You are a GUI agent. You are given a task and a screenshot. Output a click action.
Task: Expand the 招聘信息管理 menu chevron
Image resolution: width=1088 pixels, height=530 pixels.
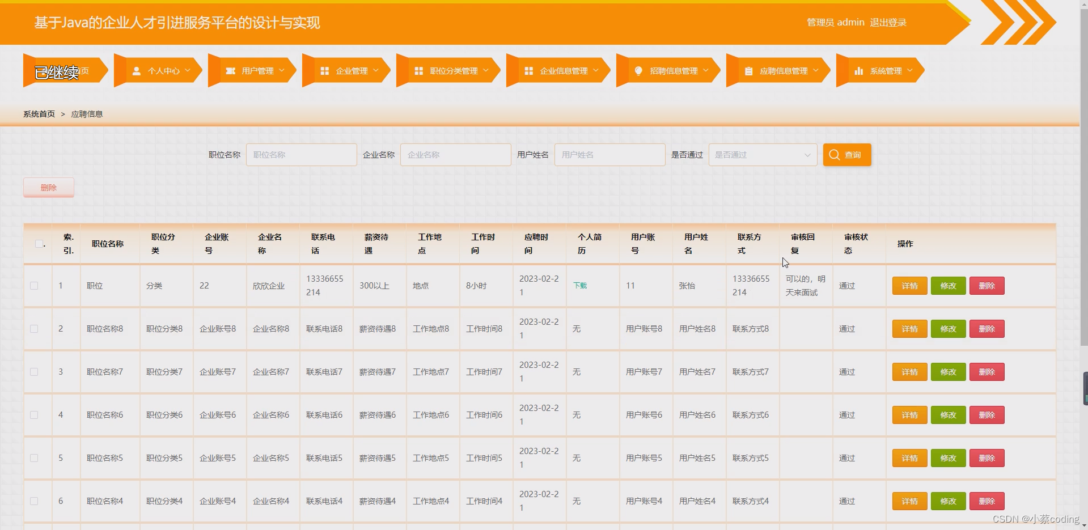(705, 71)
